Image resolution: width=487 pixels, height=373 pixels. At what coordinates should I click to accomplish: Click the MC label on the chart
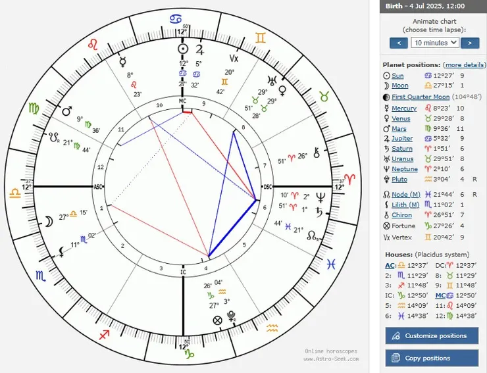point(182,101)
